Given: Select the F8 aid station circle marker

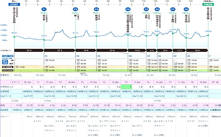Looking at the screenshot, I should [186, 9].
